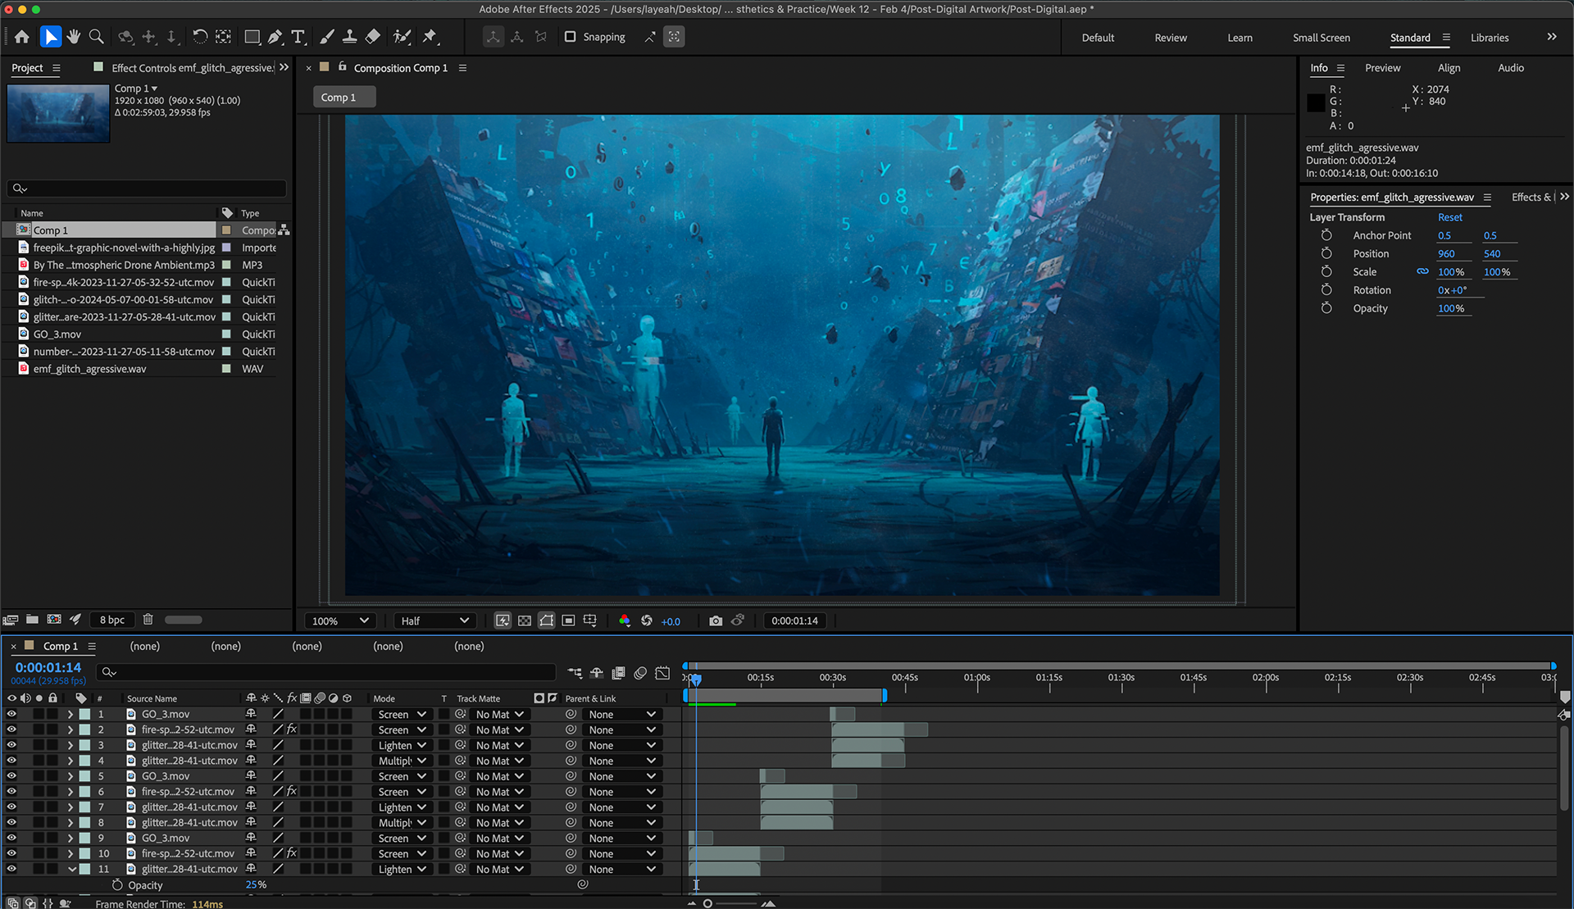1574x909 pixels.
Task: Open layer 3 Lighten mode dropdown
Action: pyautogui.click(x=402, y=745)
